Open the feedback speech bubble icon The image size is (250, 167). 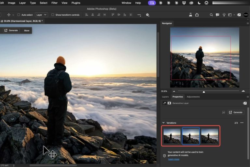217,15
